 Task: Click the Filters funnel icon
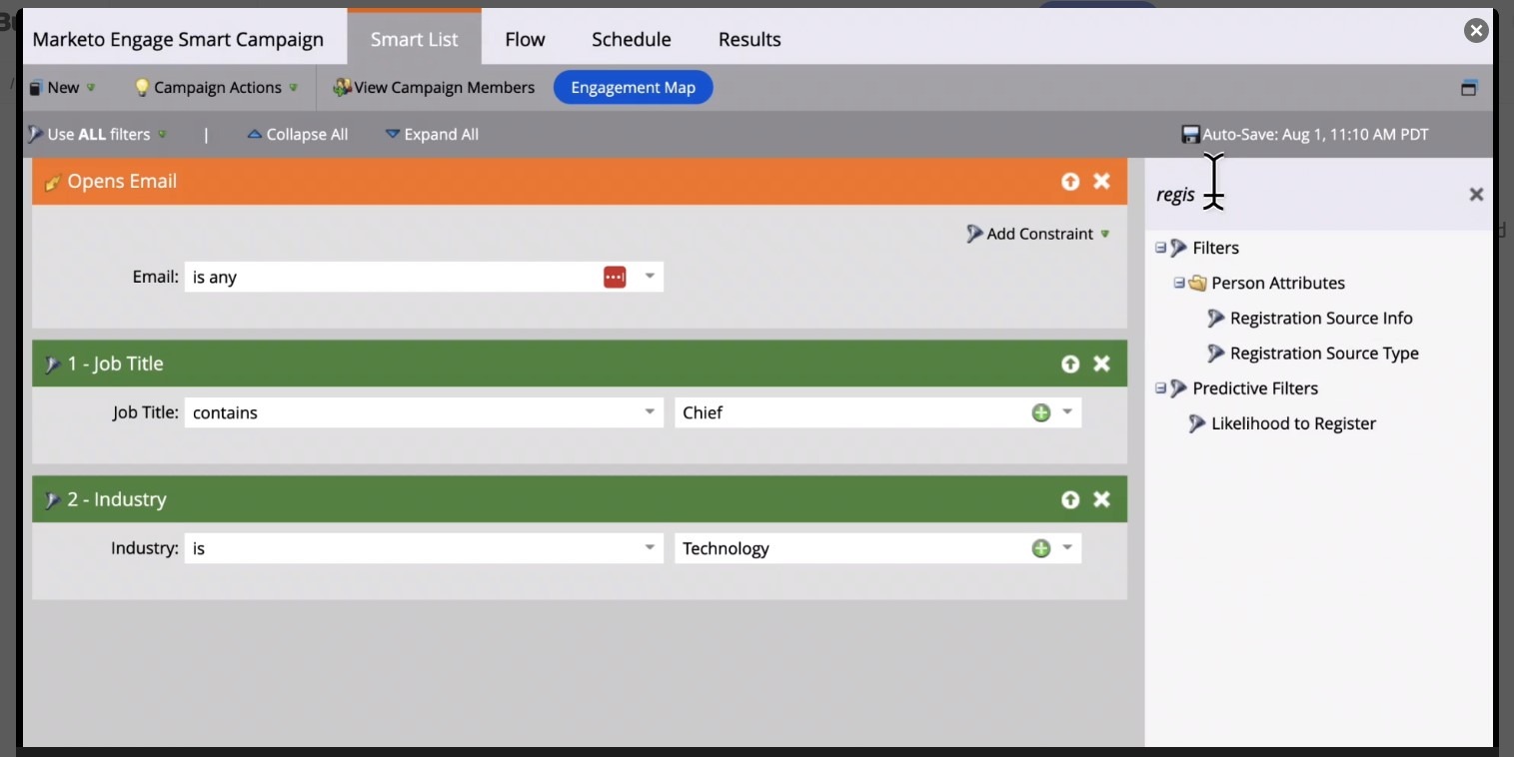click(x=1178, y=248)
